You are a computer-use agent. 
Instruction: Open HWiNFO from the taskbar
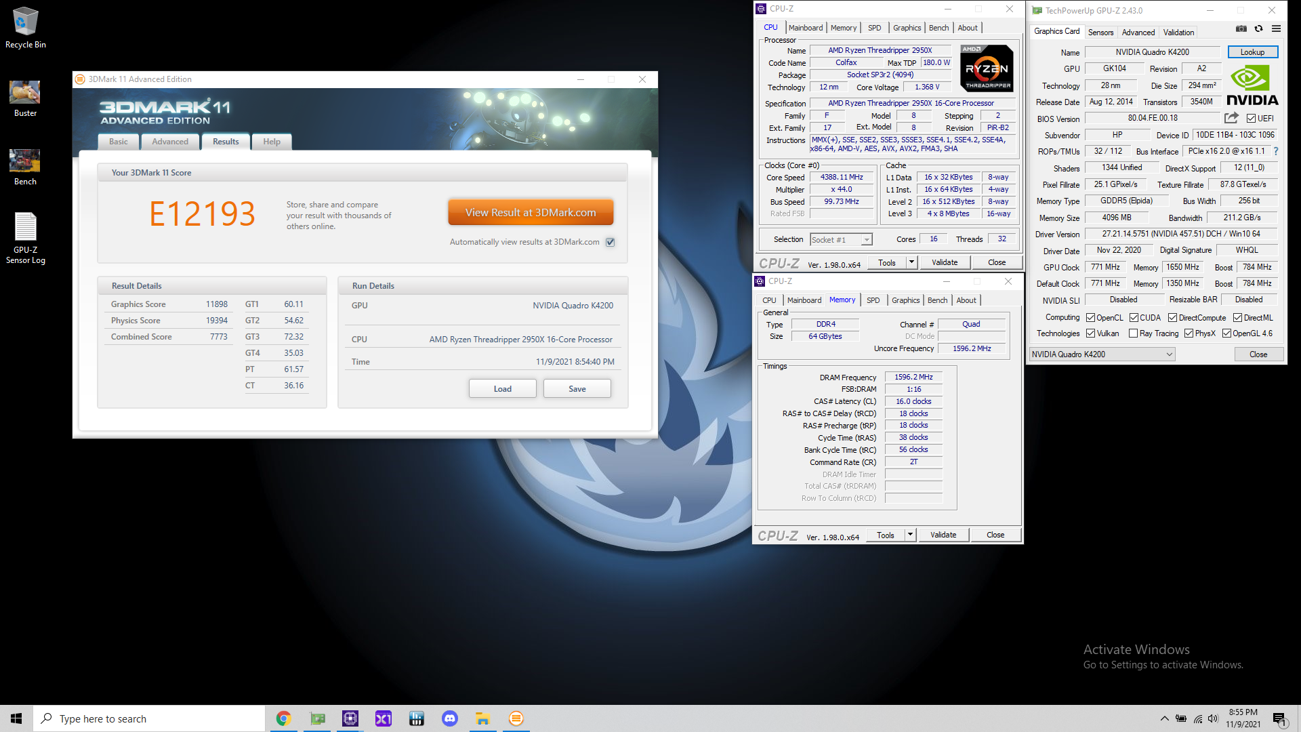[417, 718]
